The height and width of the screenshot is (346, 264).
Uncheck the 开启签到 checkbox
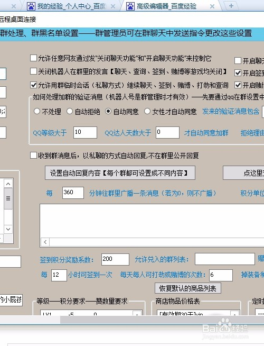(x=238, y=73)
